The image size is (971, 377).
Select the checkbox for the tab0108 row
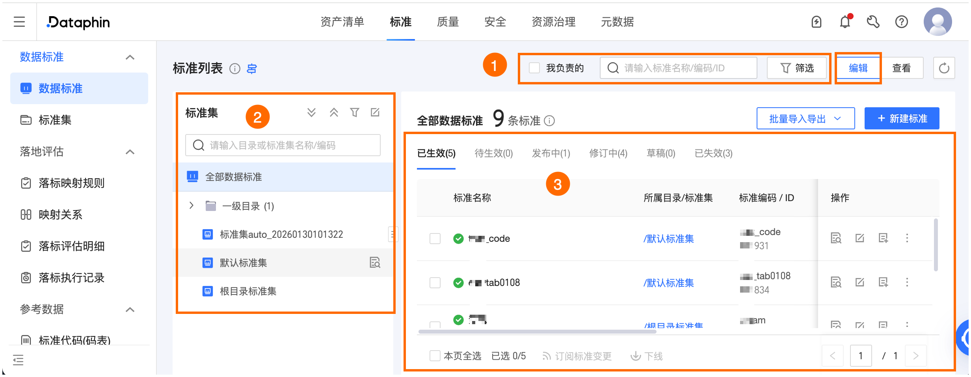(x=435, y=283)
